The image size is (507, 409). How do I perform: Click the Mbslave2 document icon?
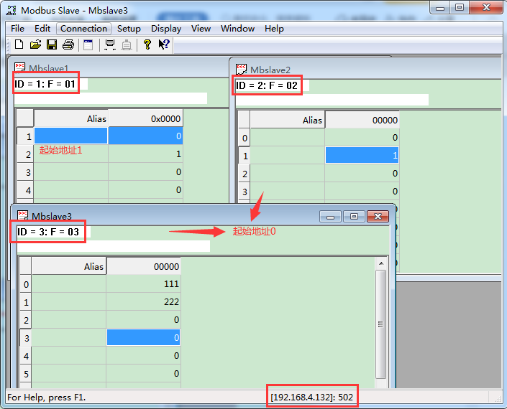(x=241, y=69)
